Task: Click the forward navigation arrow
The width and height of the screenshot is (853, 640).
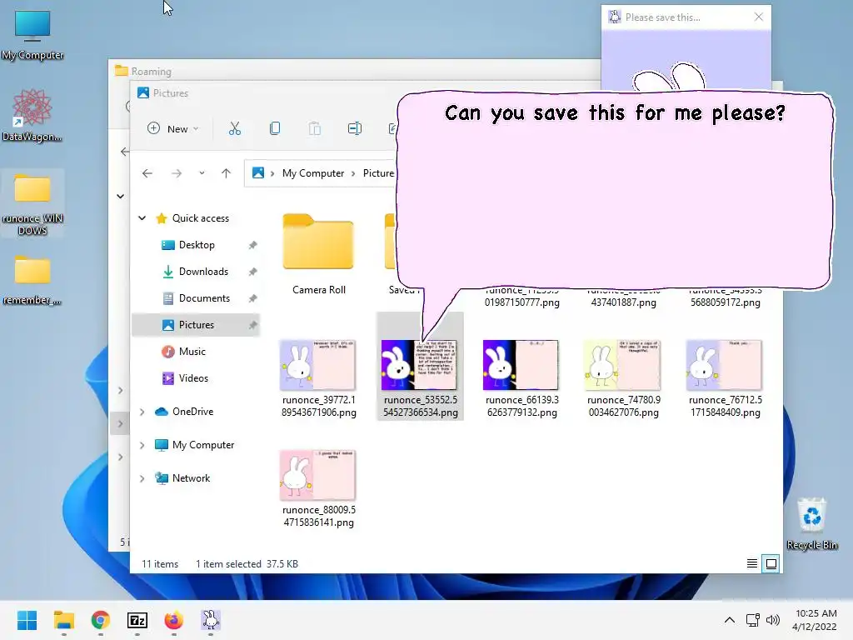Action: click(177, 173)
